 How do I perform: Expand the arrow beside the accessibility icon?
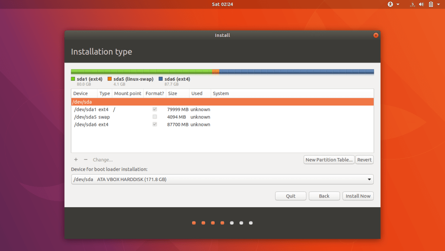398,4
